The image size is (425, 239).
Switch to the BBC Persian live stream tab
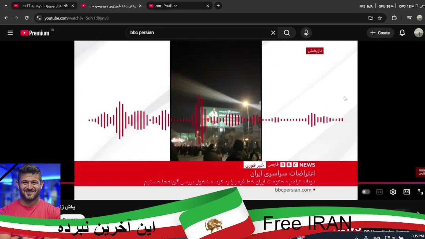coord(111,6)
